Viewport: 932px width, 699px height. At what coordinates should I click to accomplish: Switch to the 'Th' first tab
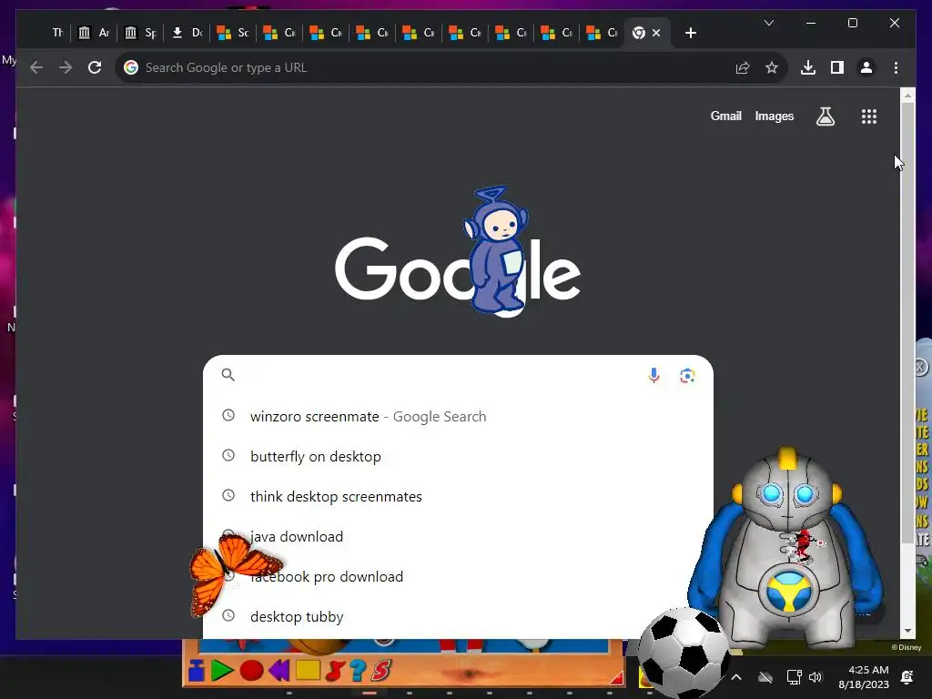(57, 33)
